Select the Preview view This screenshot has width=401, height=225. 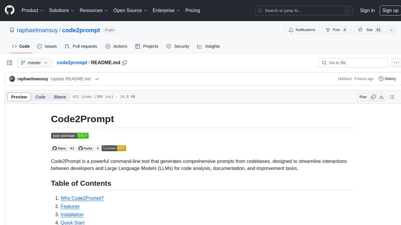tap(19, 97)
